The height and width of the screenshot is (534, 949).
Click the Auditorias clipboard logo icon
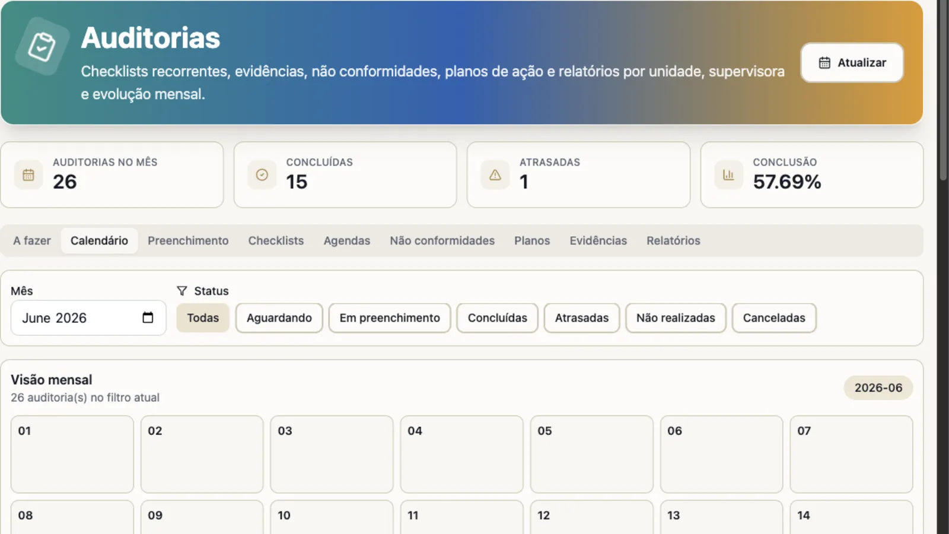42,46
